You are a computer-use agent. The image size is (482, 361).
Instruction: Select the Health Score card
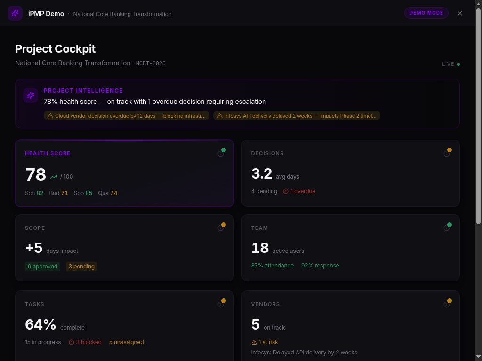(x=124, y=173)
